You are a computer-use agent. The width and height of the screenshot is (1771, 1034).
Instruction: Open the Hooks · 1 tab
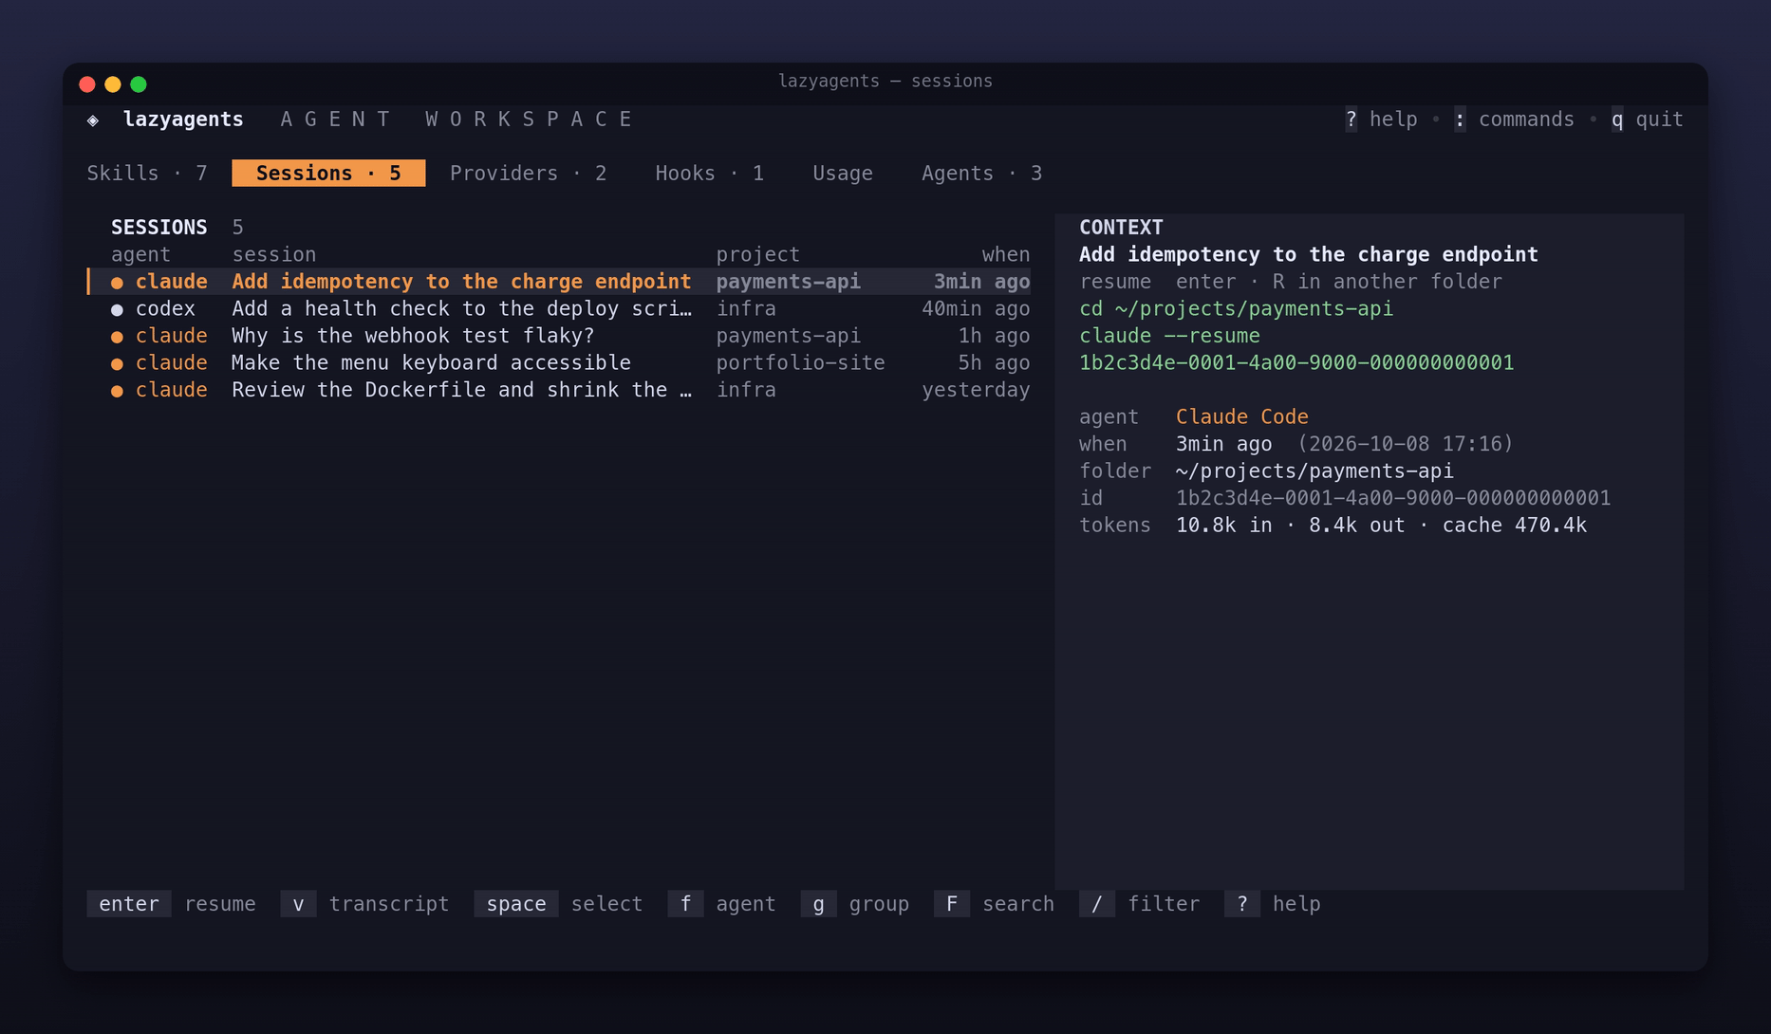click(x=709, y=174)
